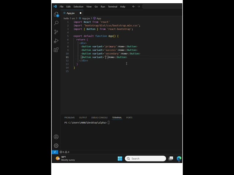Click the remote window indicator in status bar

[x=55, y=152]
